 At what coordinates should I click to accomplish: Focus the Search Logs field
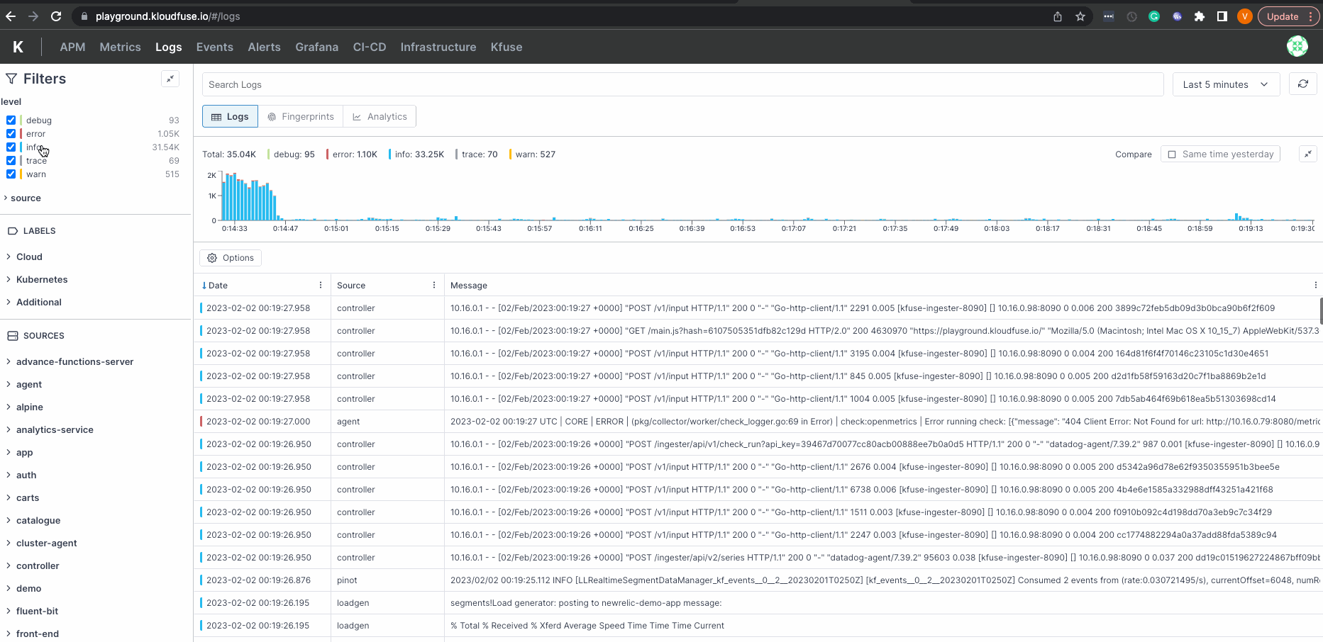682,84
